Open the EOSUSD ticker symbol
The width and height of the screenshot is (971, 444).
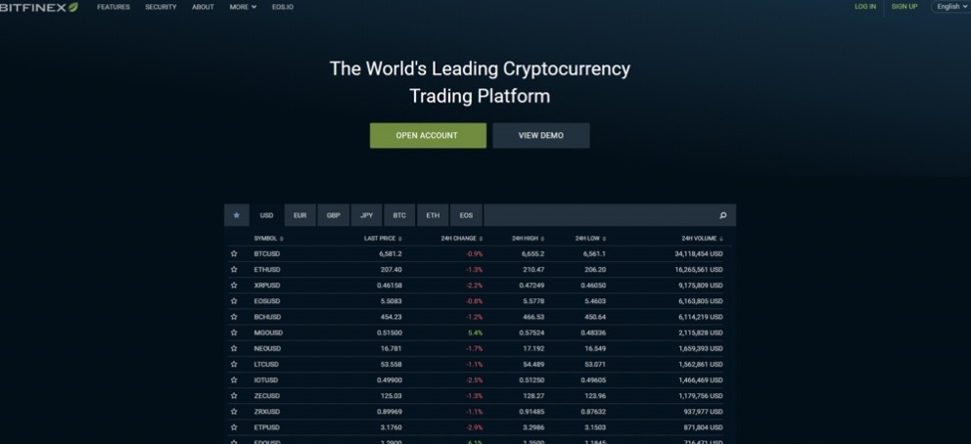[x=267, y=301]
